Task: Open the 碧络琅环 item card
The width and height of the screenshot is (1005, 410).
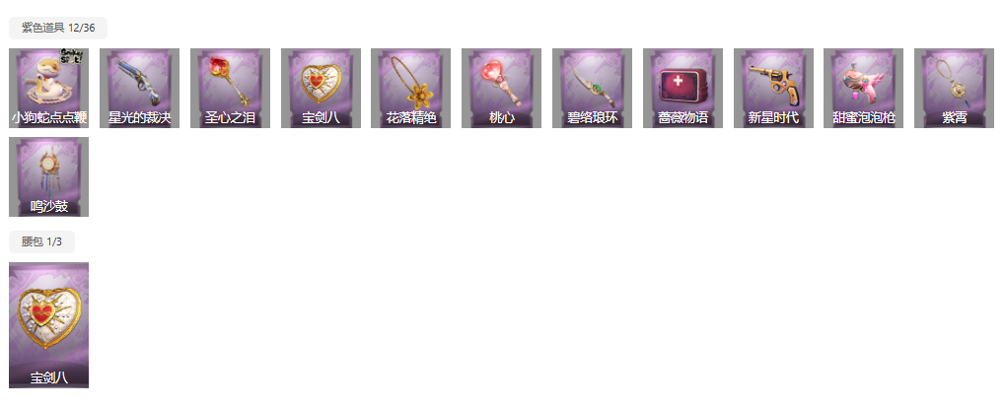Action: [x=592, y=88]
